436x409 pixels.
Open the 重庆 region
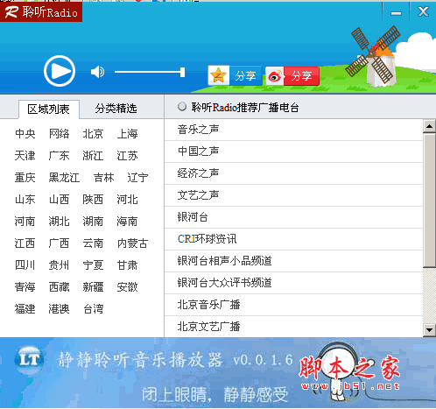(25, 178)
